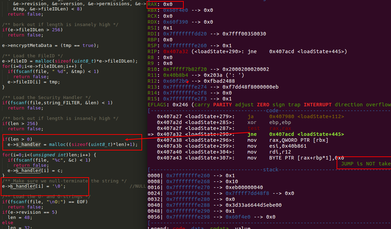The image size is (391, 229).
Task: Click the 'RCX: 0x0' register line
Action: pyautogui.click(x=160, y=16)
